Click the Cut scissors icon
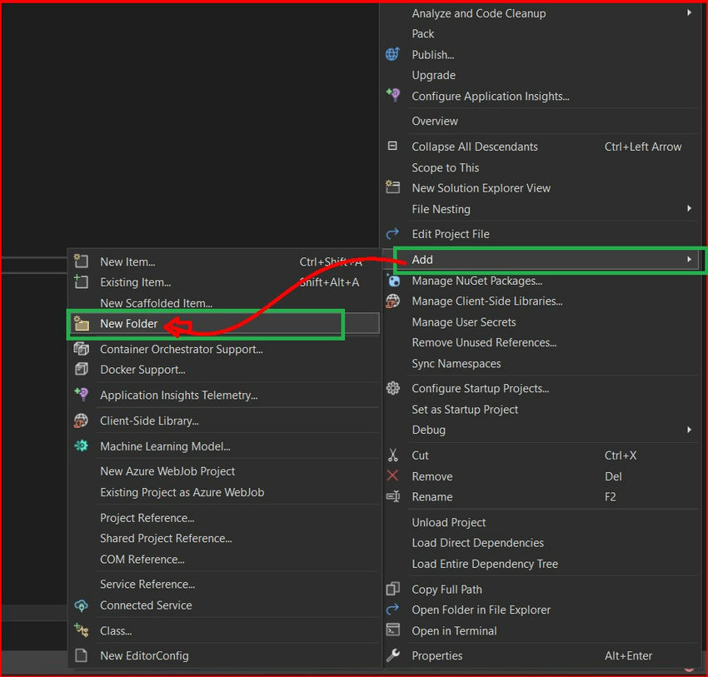 [392, 455]
